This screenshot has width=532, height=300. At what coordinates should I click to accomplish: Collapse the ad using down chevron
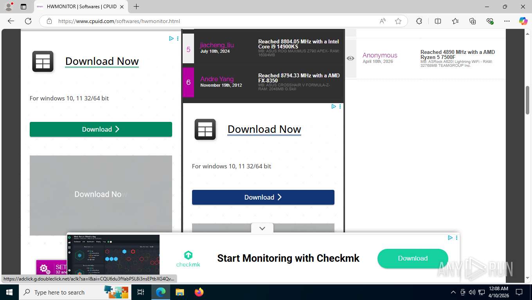[x=262, y=229]
